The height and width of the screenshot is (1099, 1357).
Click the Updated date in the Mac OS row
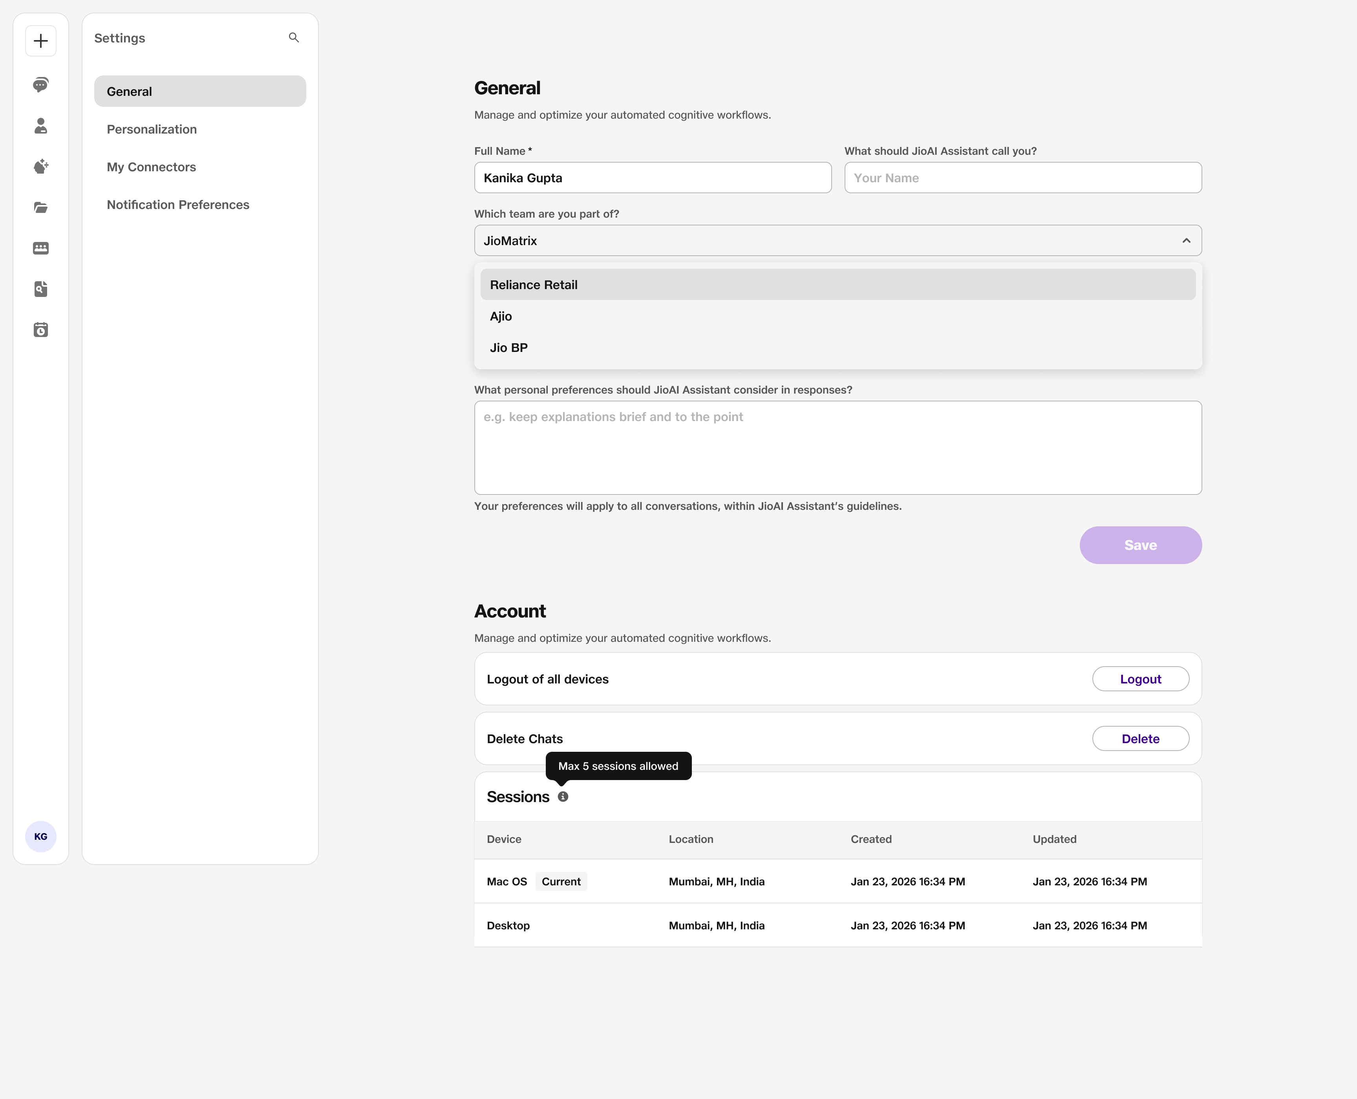[x=1090, y=882]
